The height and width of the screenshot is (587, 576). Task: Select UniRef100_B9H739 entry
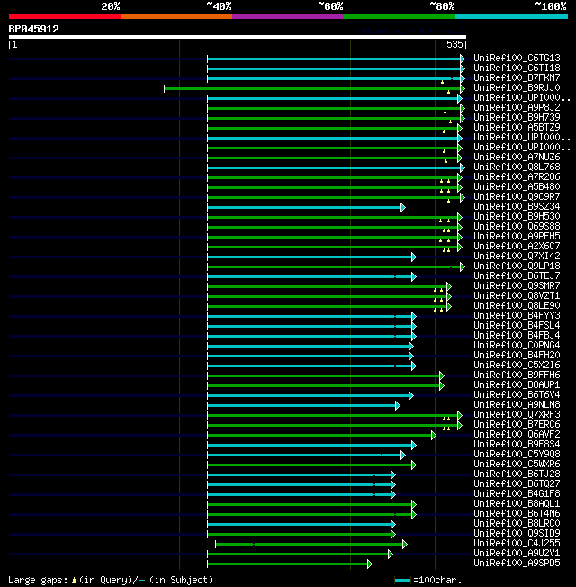pos(517,117)
